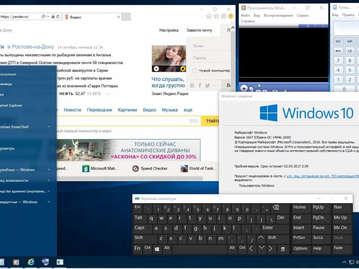Show hidden icons in the system tray
The width and height of the screenshot is (359, 269).
tap(344, 262)
